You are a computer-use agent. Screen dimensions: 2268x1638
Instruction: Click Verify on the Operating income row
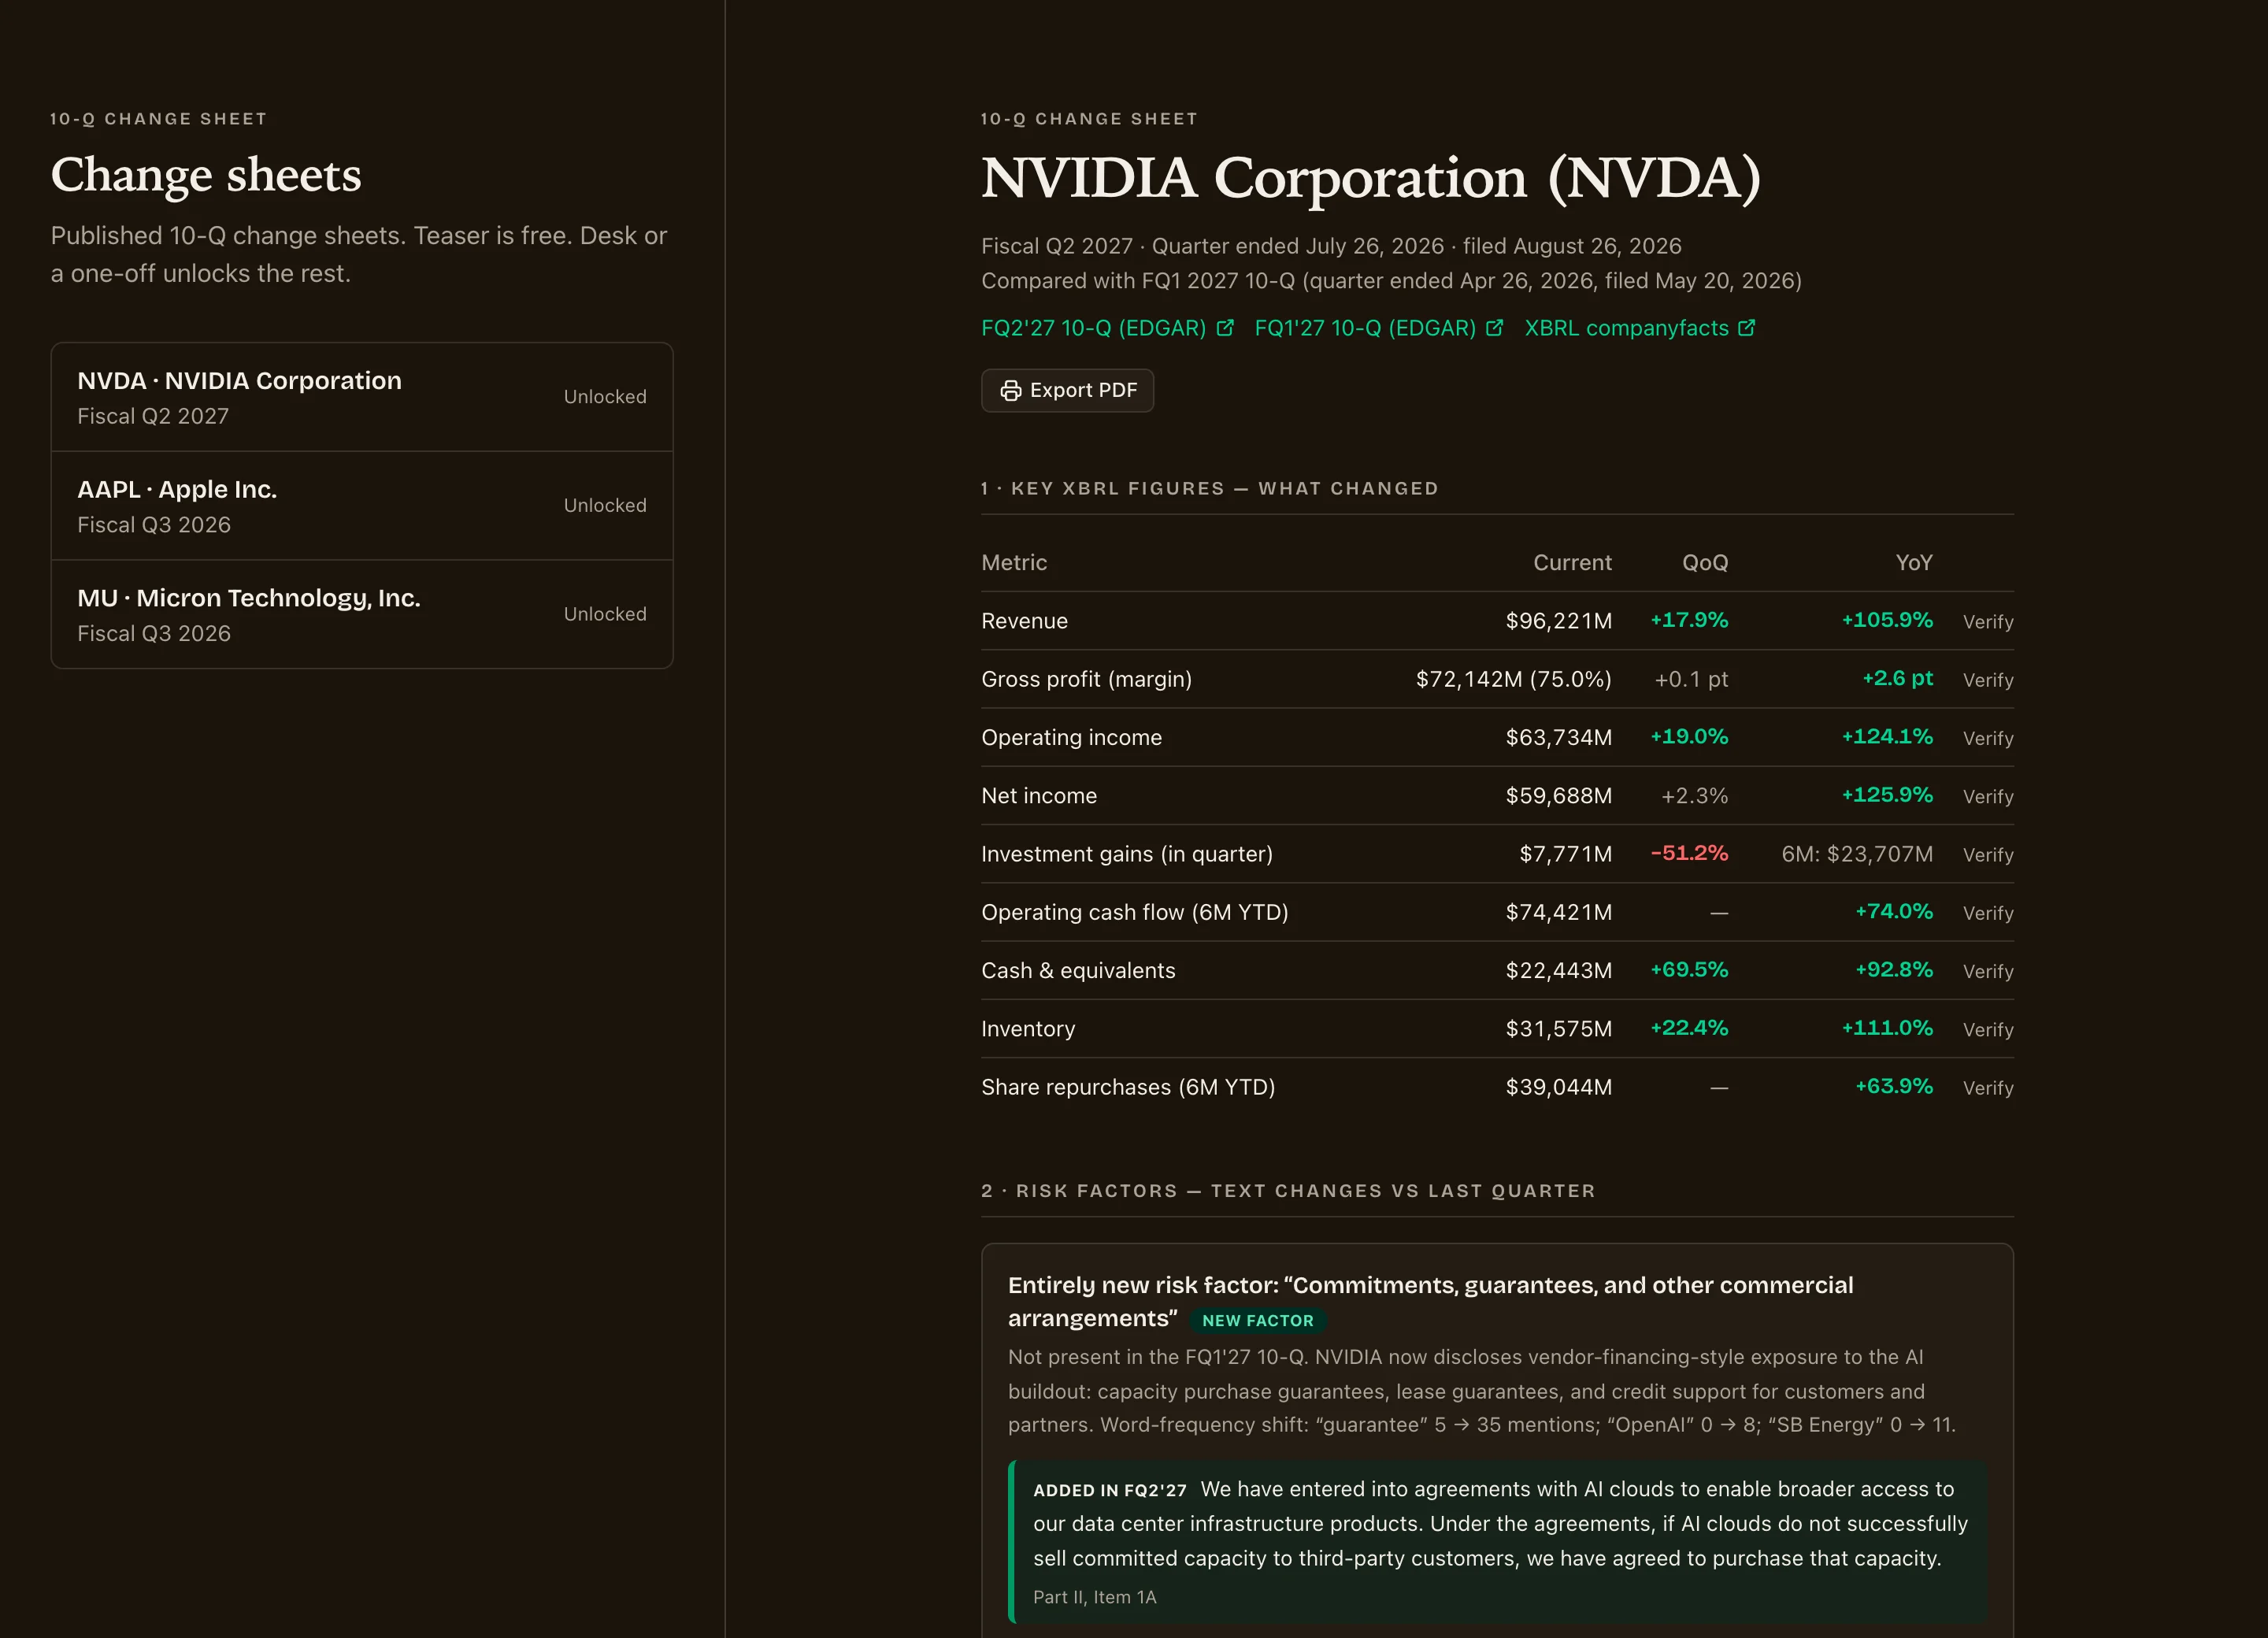(1988, 738)
